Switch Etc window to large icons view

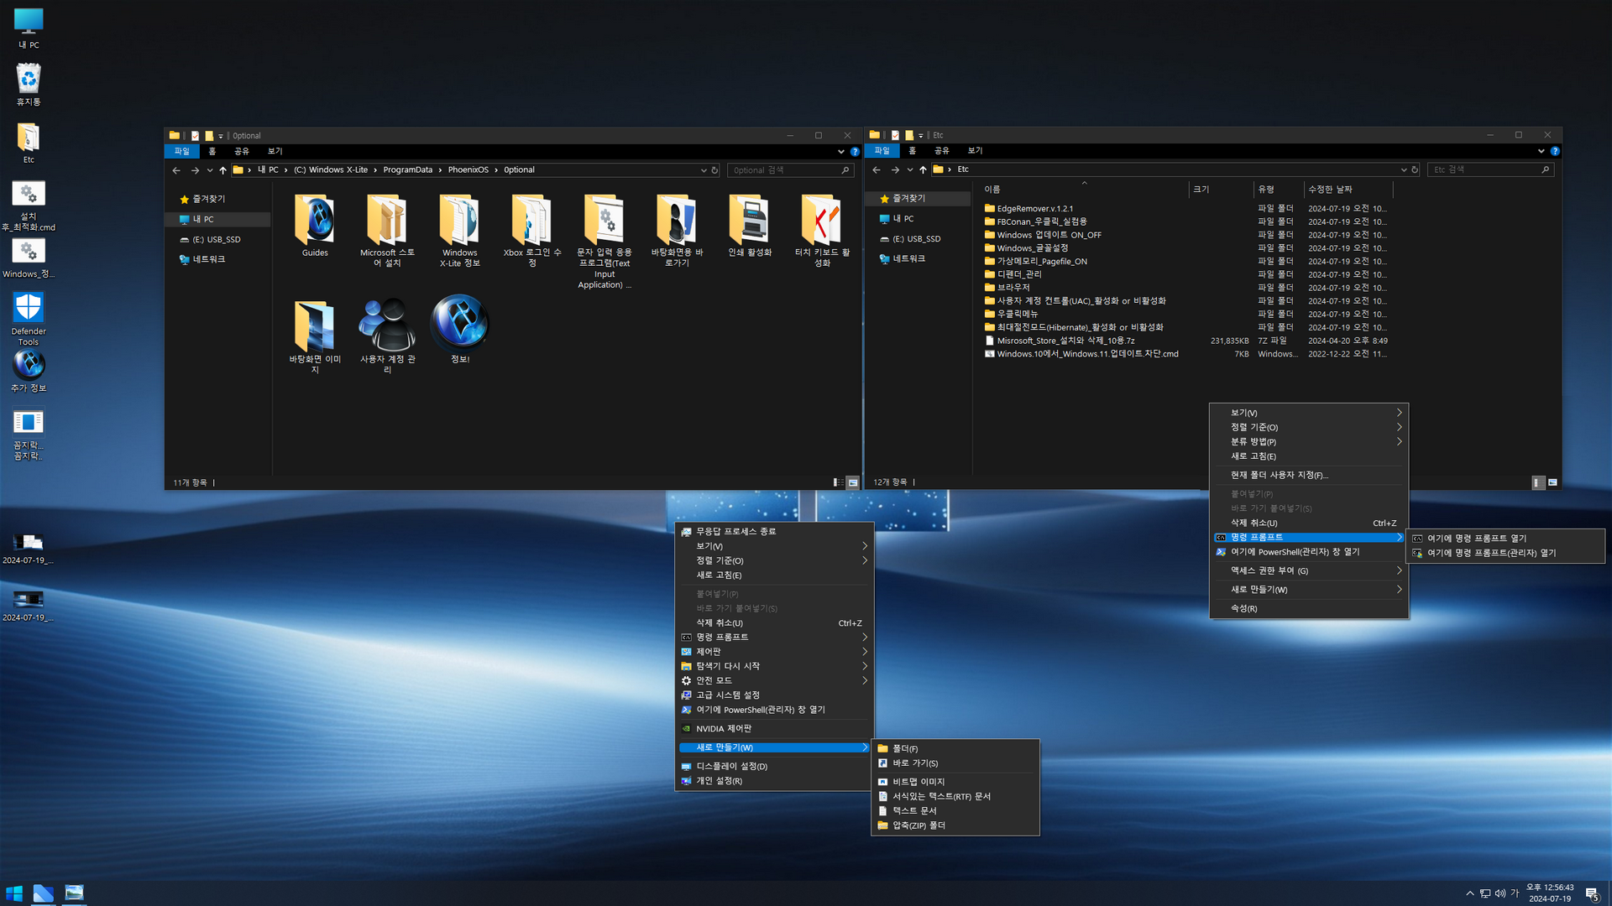click(x=1552, y=482)
